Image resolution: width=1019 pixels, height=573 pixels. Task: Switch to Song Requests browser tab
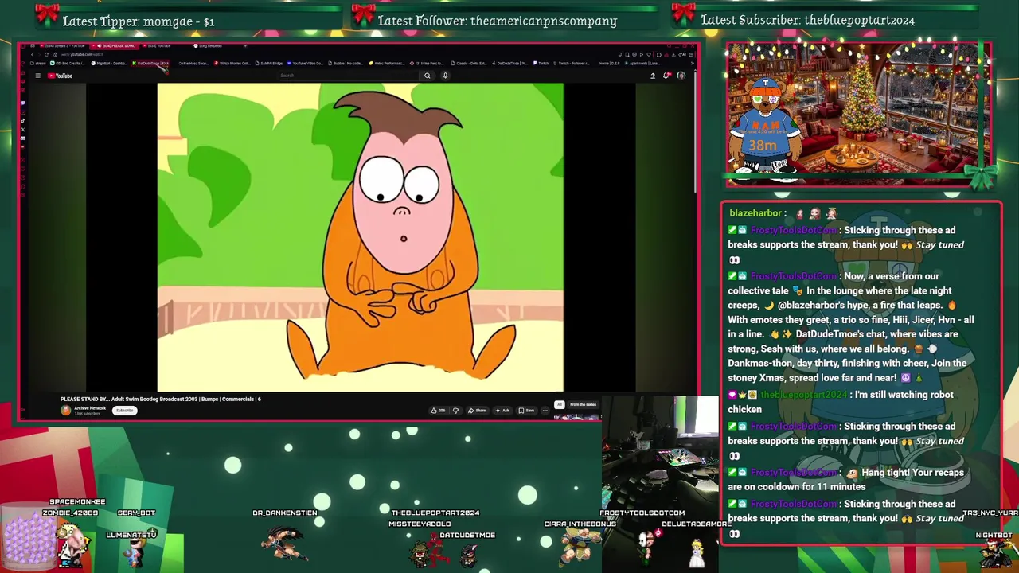click(209, 45)
